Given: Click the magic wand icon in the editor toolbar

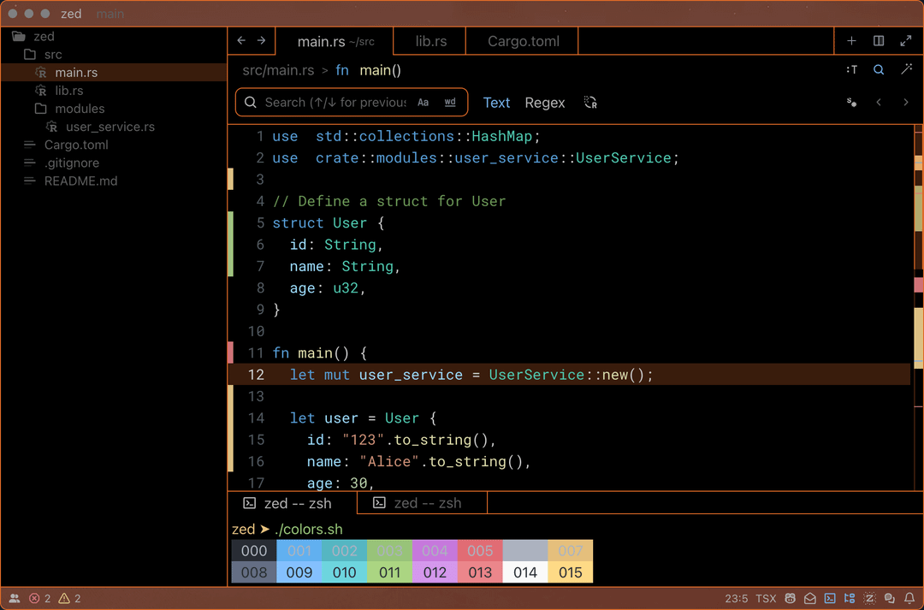Looking at the screenshot, I should point(906,70).
